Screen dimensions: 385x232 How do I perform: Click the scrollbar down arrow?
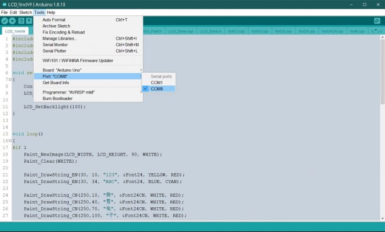tap(382, 218)
